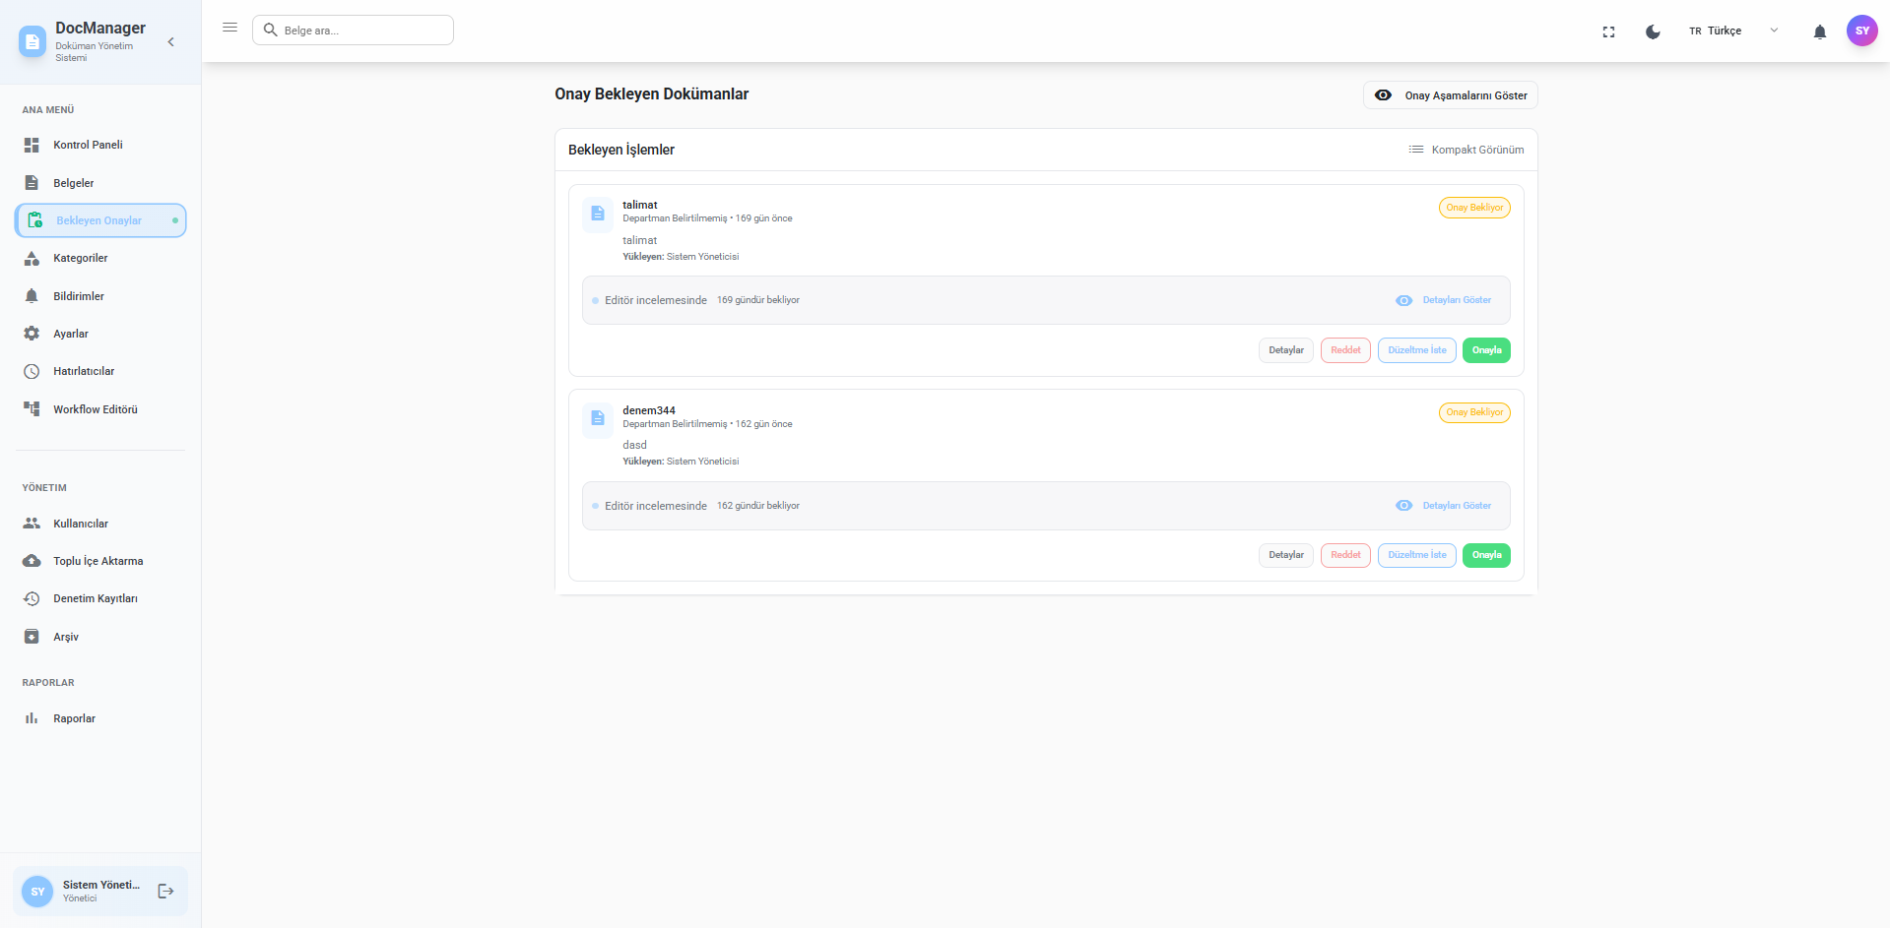Switch to Kompakt Görünüm view
This screenshot has width=1890, height=928.
tap(1466, 150)
